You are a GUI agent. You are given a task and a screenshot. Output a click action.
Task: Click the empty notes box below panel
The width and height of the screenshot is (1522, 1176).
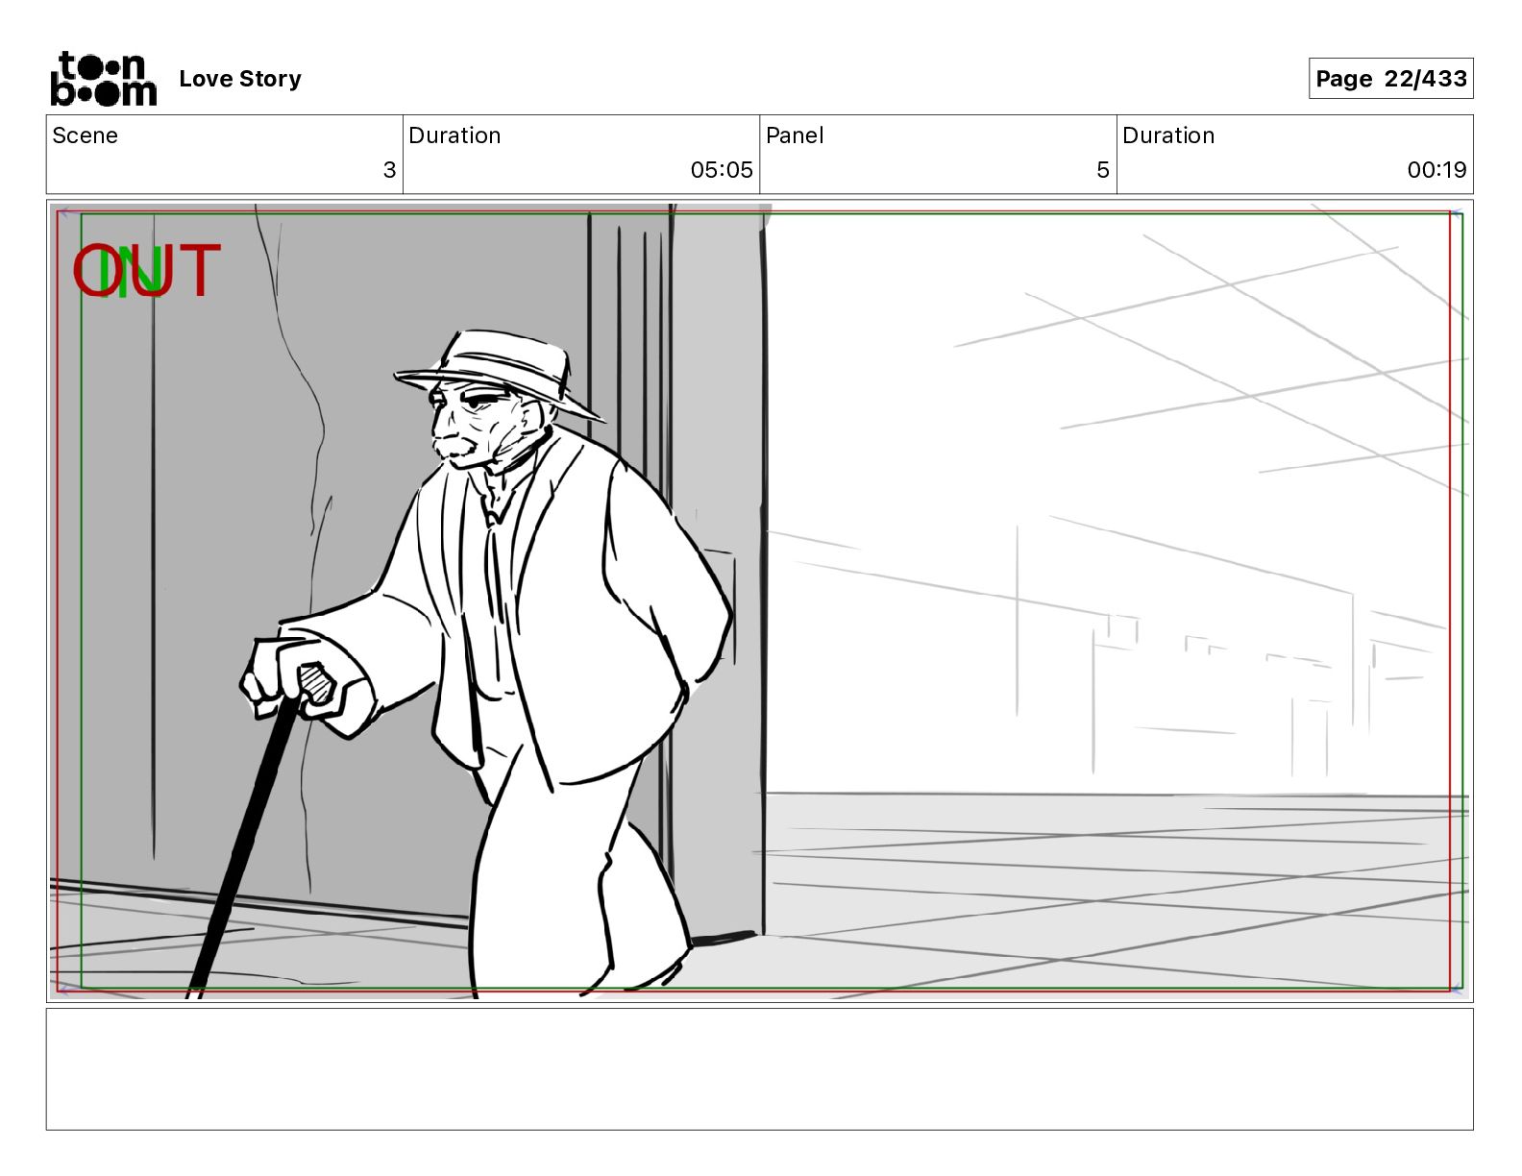click(759, 1068)
